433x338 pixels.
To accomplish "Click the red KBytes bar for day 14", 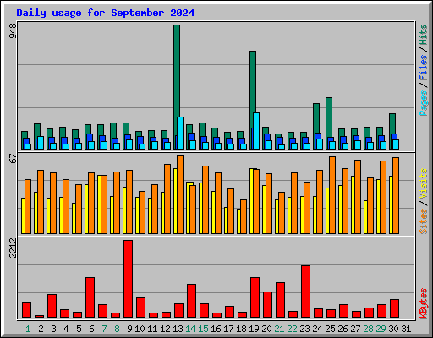I will tap(191, 301).
